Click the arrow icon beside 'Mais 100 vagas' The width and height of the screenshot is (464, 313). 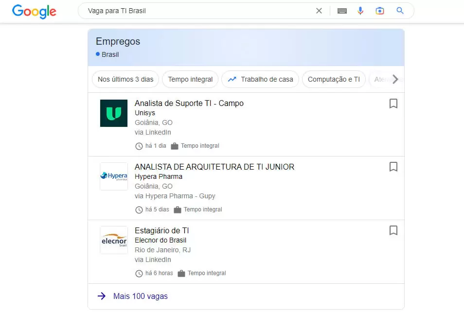(x=102, y=296)
